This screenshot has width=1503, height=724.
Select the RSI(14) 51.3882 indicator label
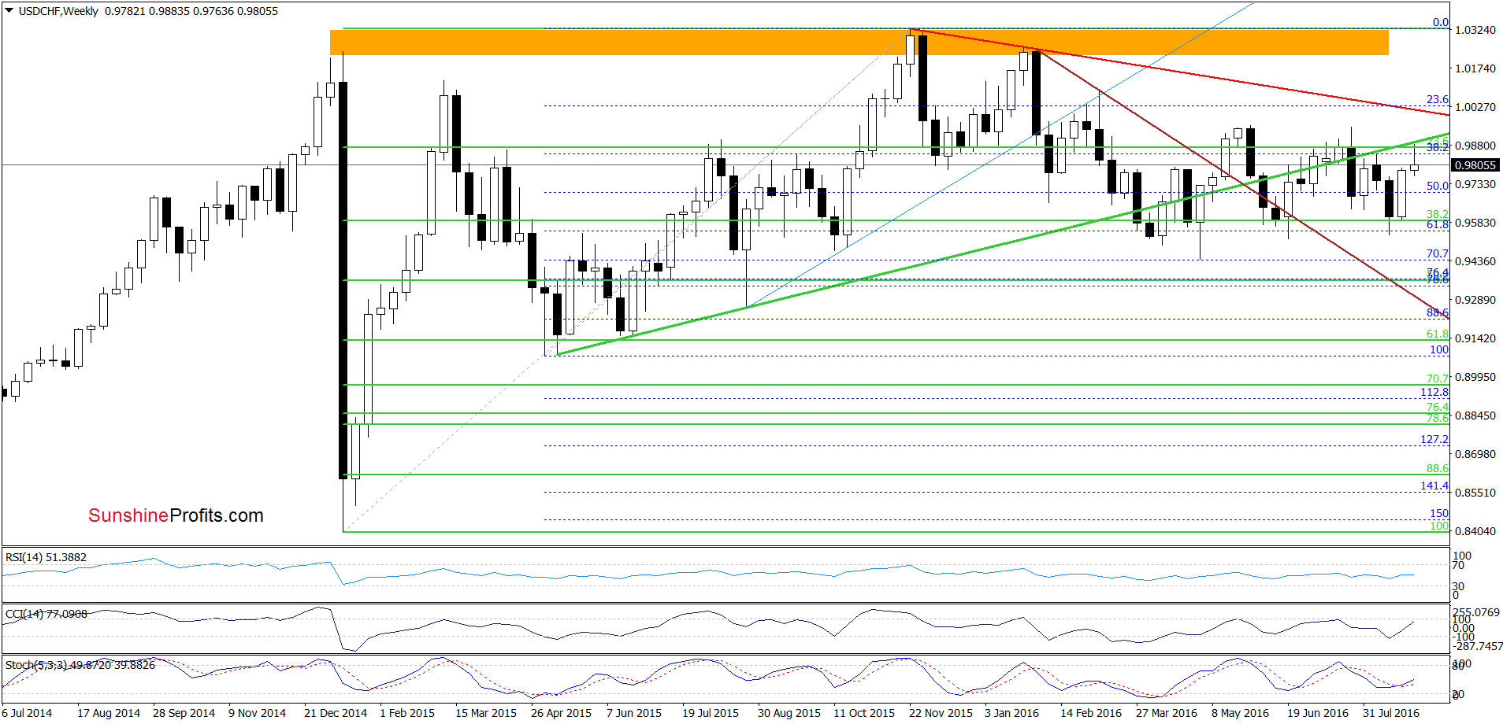[46, 557]
